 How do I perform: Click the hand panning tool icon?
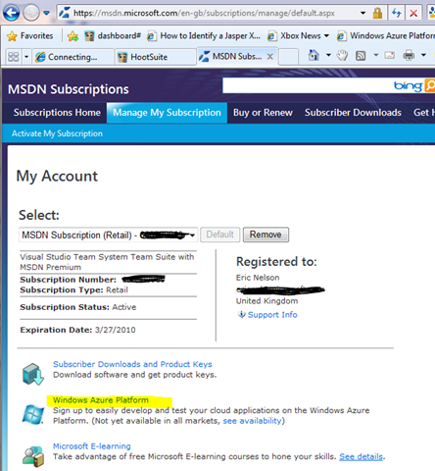click(342, 55)
